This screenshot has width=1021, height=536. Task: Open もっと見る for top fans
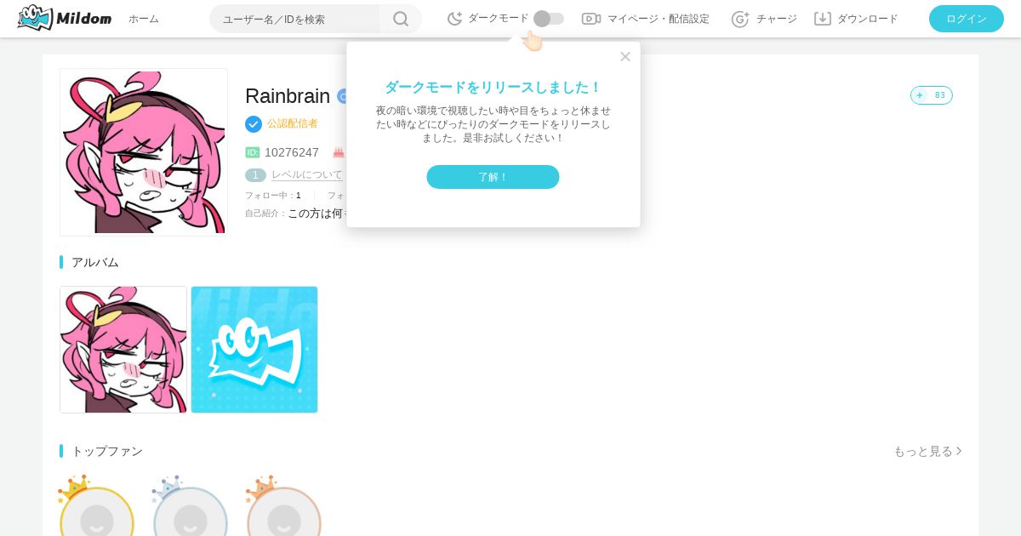coord(923,451)
